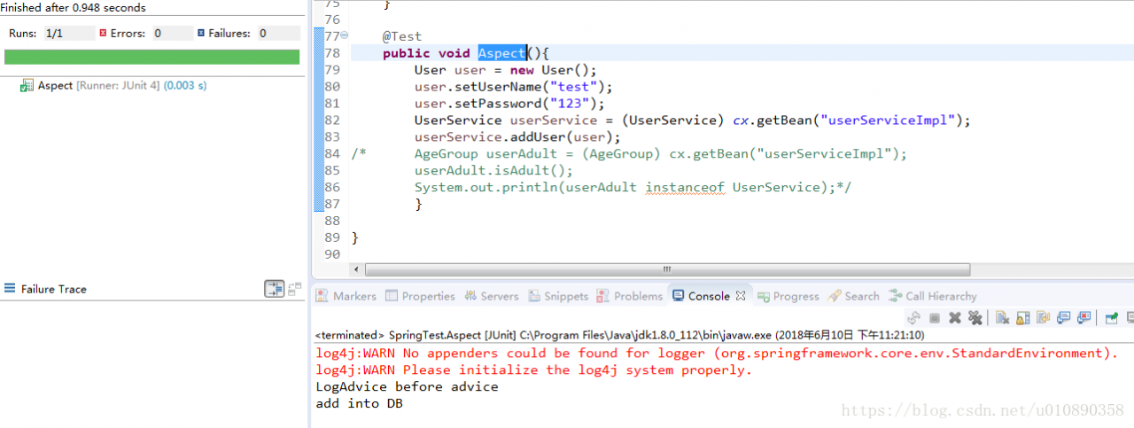Screen dimensions: 1134x428
Task: Click the userAdult.isAdult() commented line
Action: coord(493,170)
